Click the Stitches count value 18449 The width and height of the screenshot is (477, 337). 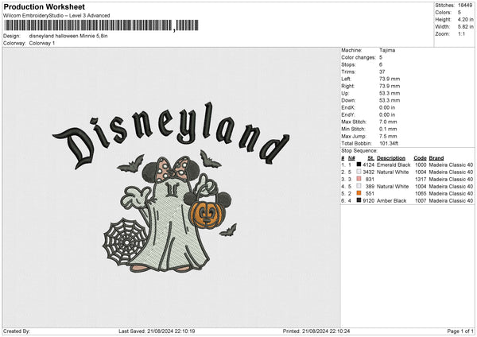click(x=465, y=6)
